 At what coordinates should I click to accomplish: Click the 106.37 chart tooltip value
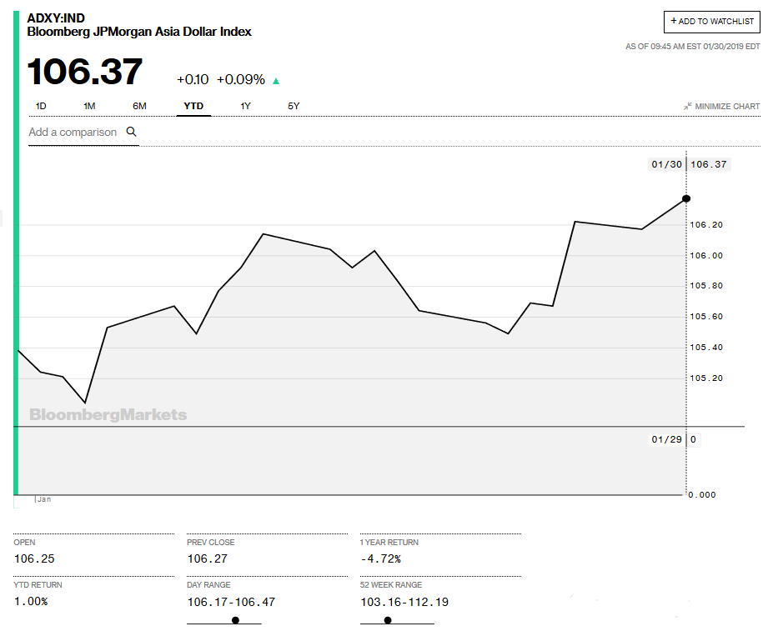[x=709, y=164]
